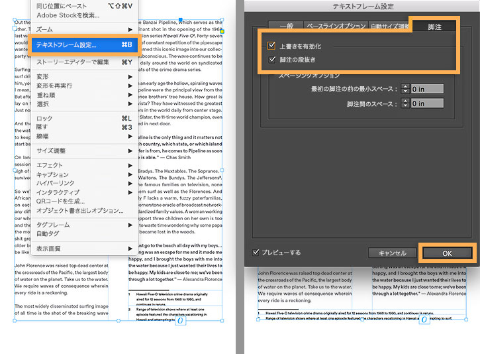Screen dimensions: 480x354
Task: Expand 重ね順 submenu
Action: tap(84, 95)
